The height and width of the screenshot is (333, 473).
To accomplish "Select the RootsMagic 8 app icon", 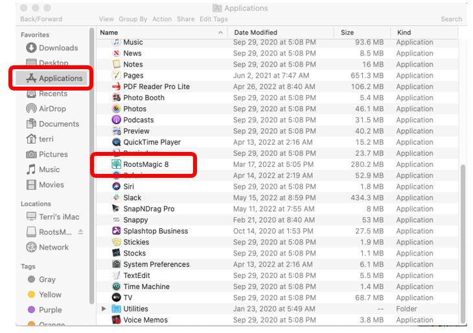I will tap(117, 164).
